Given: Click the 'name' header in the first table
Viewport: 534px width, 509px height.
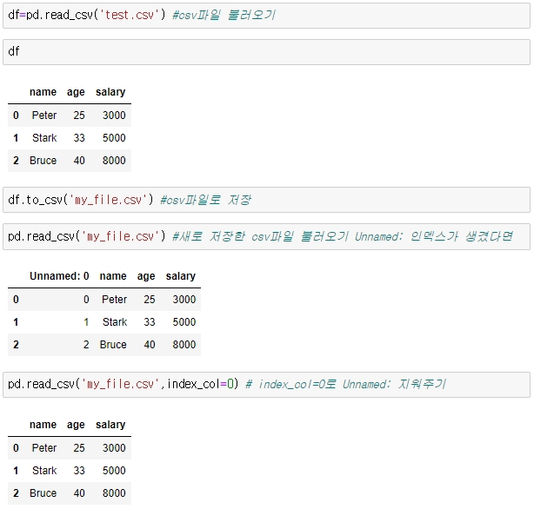Looking at the screenshot, I should click(43, 92).
